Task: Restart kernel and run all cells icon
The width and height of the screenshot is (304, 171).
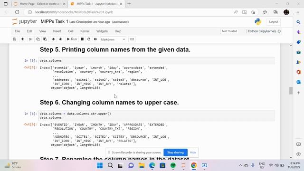Action: point(95,39)
